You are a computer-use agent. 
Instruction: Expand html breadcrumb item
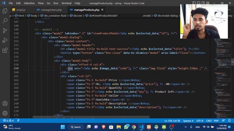pyautogui.click(x=19, y=16)
